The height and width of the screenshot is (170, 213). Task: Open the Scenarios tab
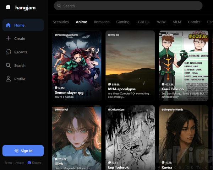pos(61,22)
